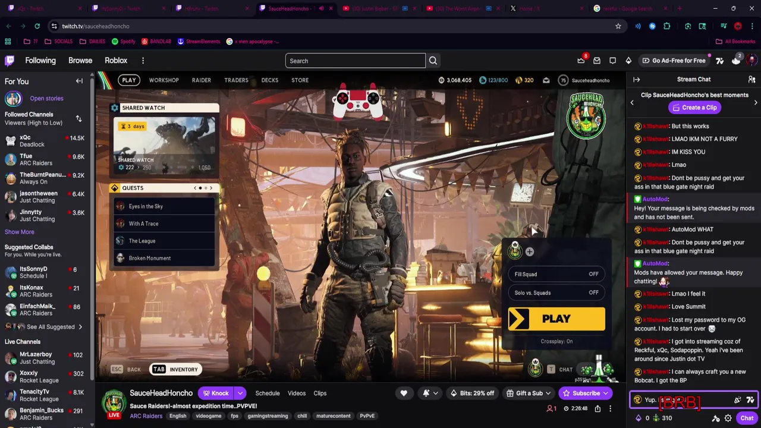This screenshot has width=761, height=428.
Task: Open browser apps grid in bookmarks bar
Action: point(8,42)
